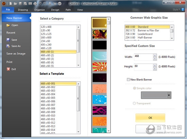Select the magenta swirl banner thumbnail
This screenshot has width=187, height=139.
(100, 110)
